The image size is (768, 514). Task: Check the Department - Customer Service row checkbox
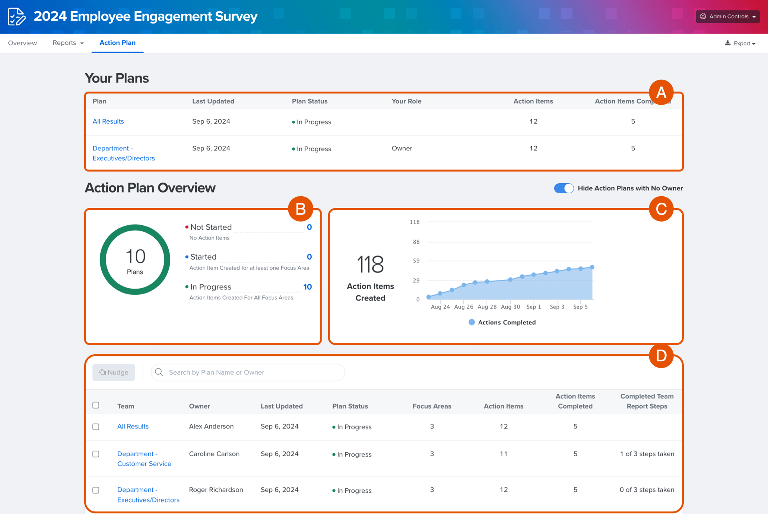(96, 454)
